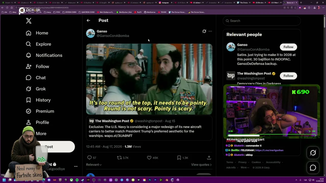
Task: Click the Grok explain icon on post
Action: click(204, 31)
